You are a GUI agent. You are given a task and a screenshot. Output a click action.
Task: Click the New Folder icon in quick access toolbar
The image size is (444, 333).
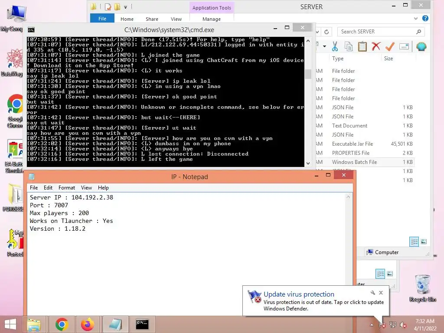click(117, 7)
